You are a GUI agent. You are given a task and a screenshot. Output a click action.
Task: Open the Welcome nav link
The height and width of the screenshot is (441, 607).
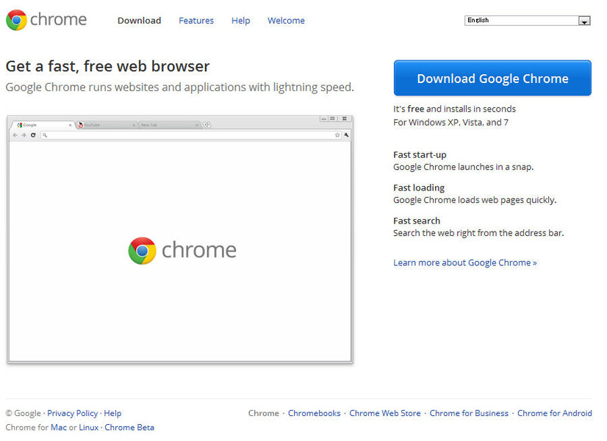tap(286, 21)
